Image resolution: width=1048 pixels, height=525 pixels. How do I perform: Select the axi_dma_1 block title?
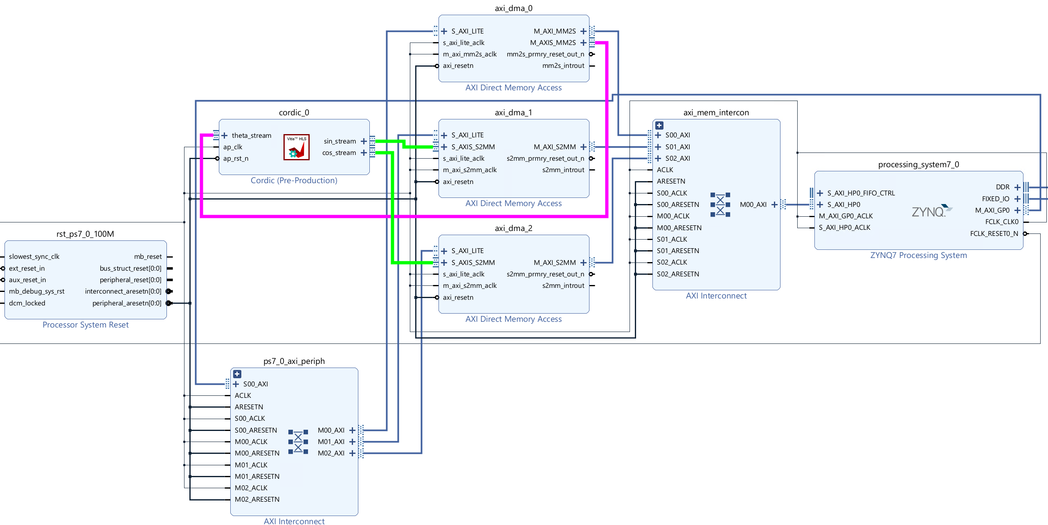tap(514, 112)
